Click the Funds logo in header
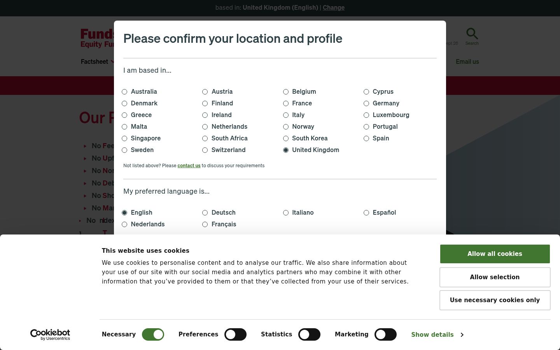The height and width of the screenshot is (350, 560). click(x=97, y=38)
